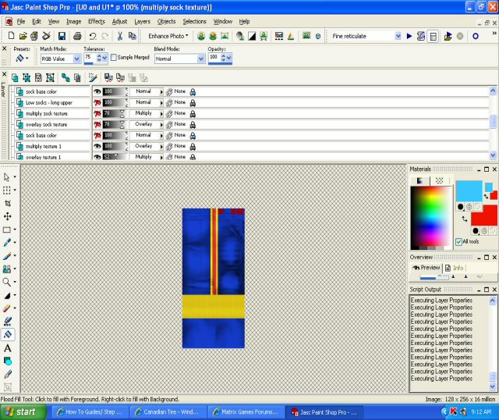Select the Flood Fill tool
This screenshot has width=499, height=420.
pyautogui.click(x=8, y=334)
